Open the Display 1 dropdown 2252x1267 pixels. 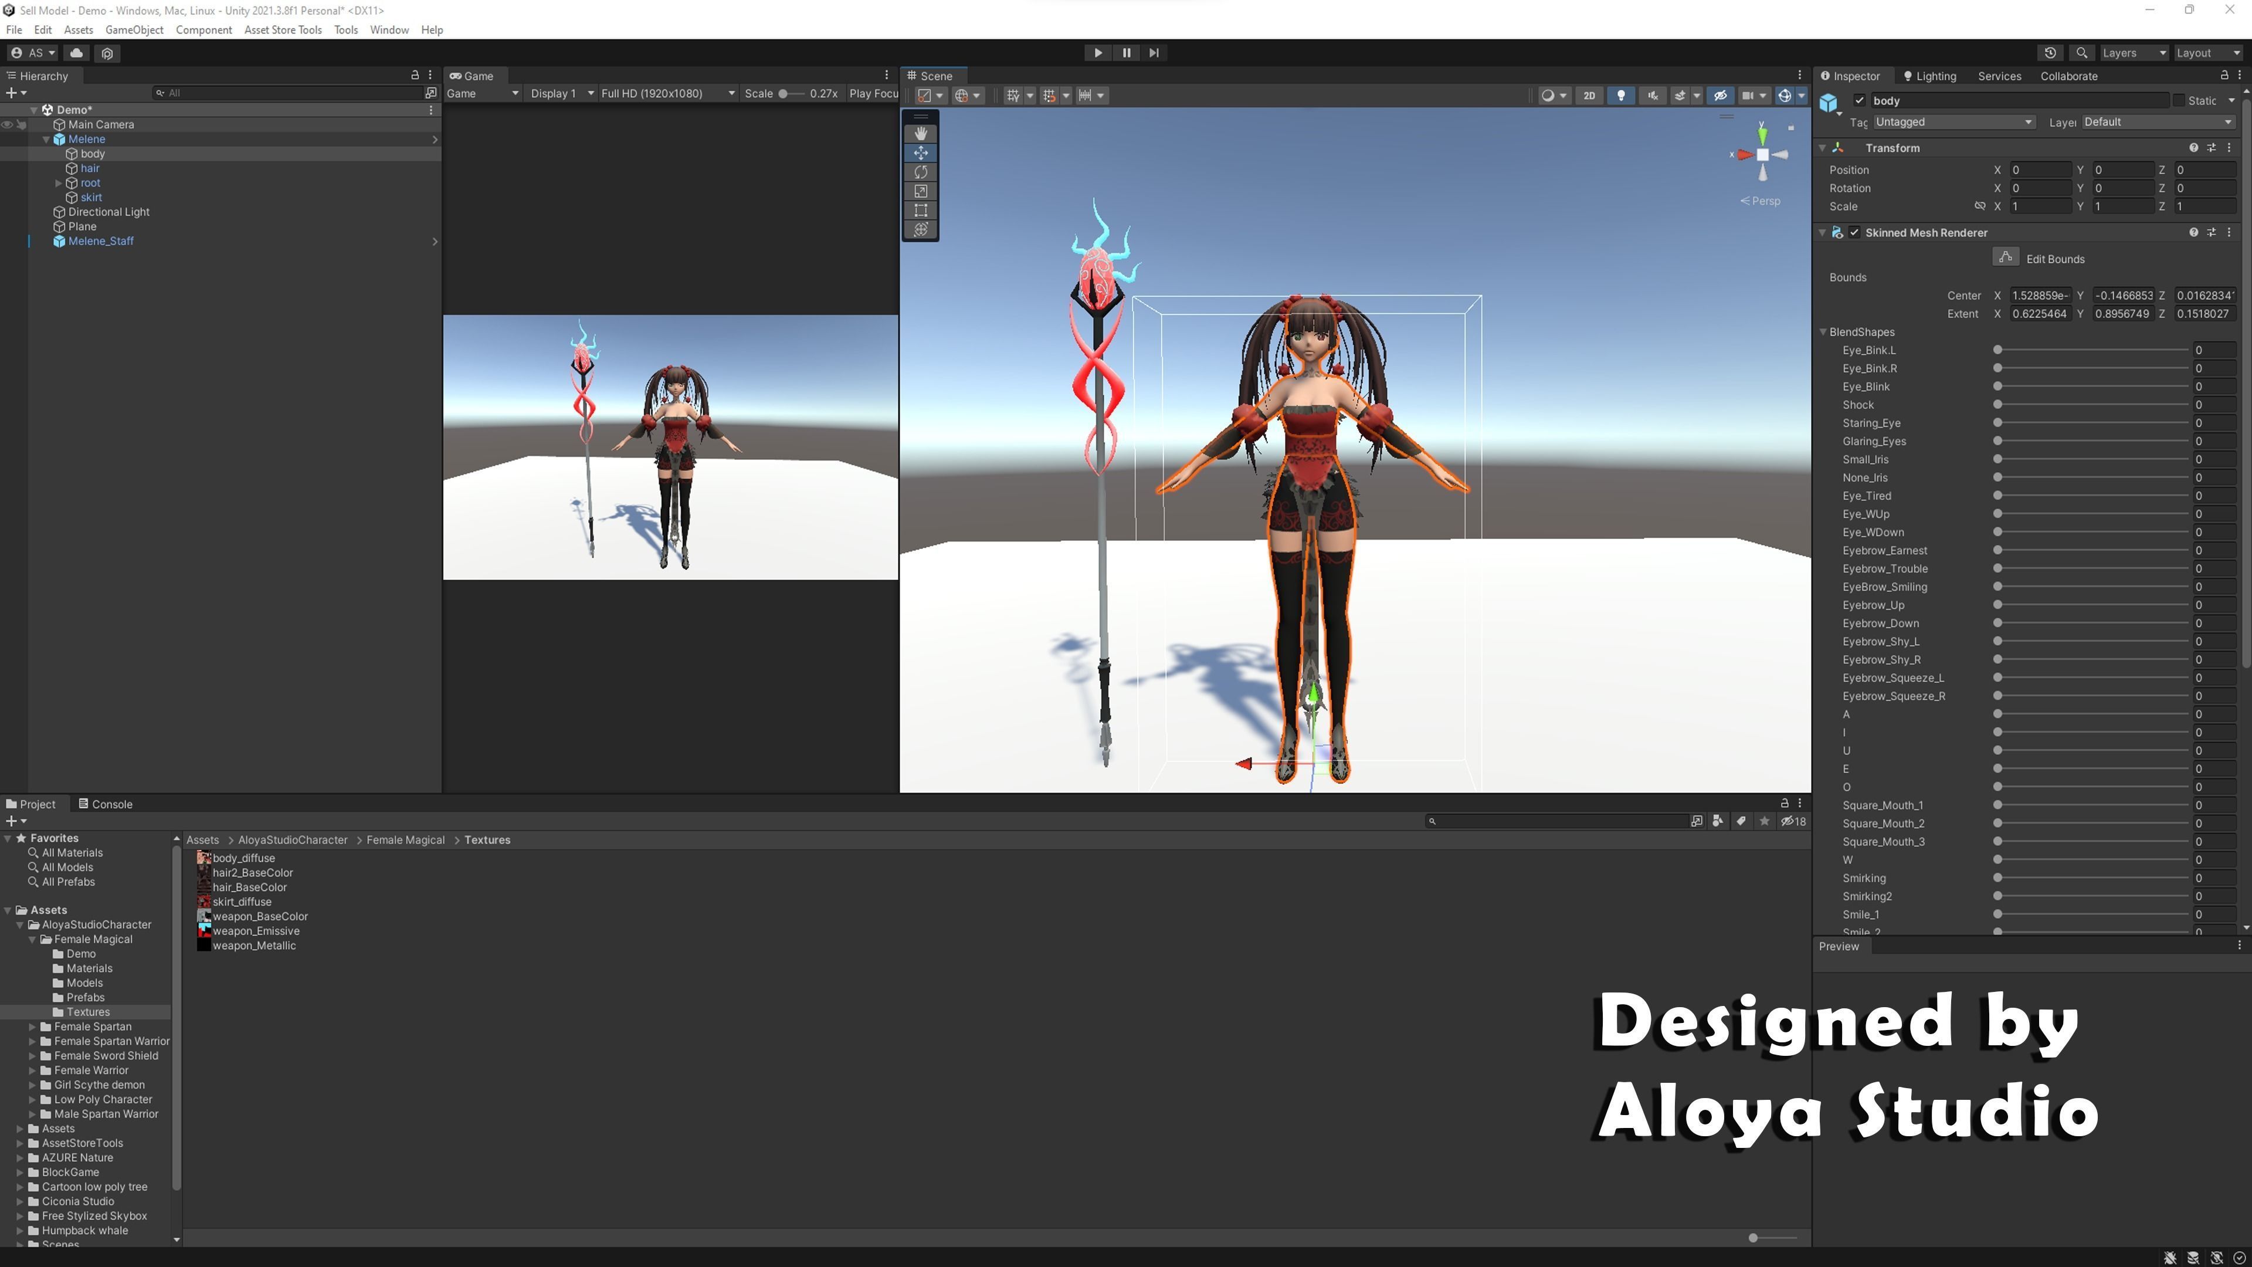click(561, 94)
